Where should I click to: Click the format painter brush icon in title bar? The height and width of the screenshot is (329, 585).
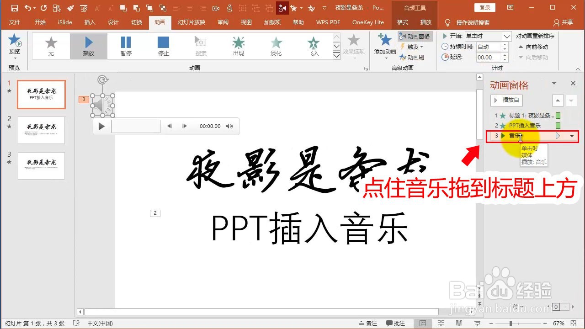pos(70,8)
